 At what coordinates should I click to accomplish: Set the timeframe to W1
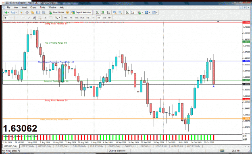(104, 18)
